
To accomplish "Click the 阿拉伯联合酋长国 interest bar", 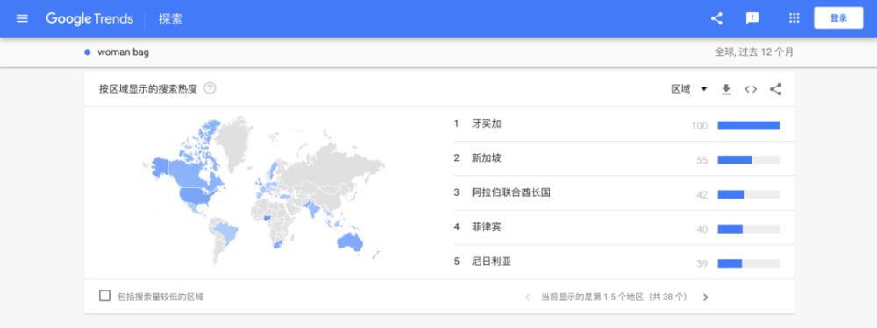I will click(x=748, y=195).
